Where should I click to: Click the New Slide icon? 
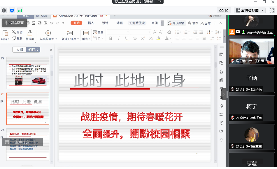pos(70,33)
